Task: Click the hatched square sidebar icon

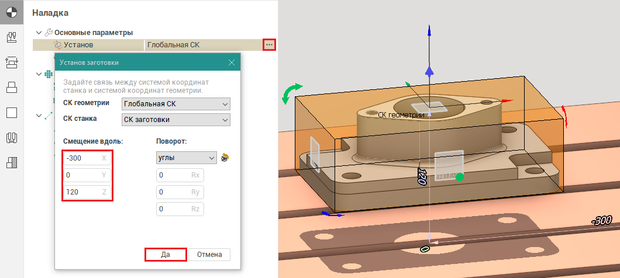Action: (12, 164)
